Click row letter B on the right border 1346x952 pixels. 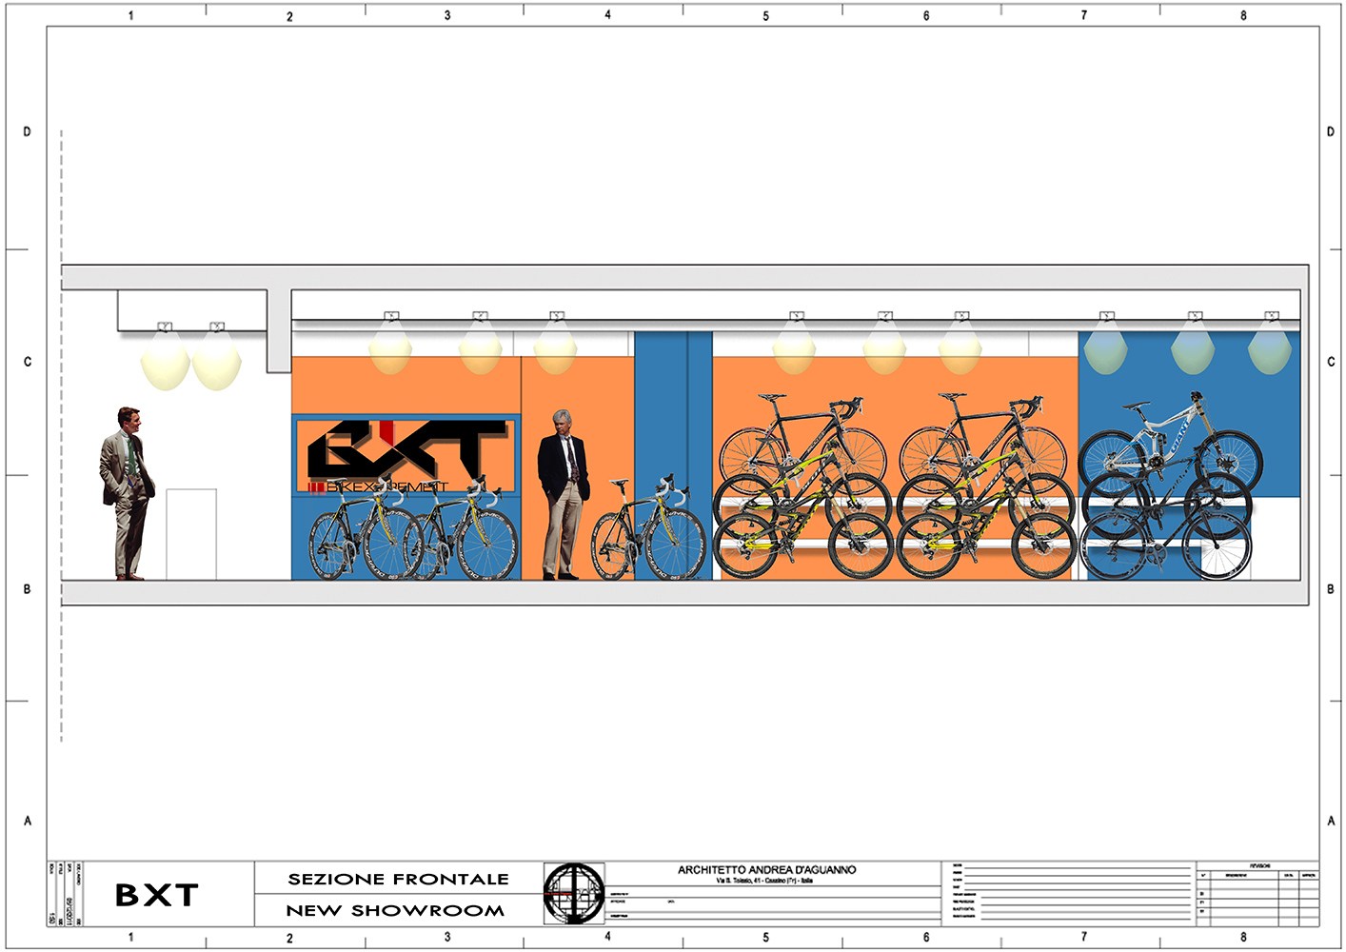(1331, 589)
